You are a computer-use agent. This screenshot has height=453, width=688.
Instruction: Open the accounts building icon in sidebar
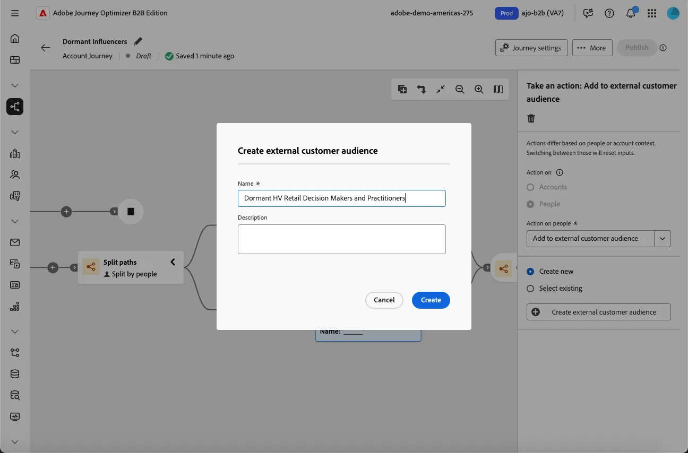15,154
